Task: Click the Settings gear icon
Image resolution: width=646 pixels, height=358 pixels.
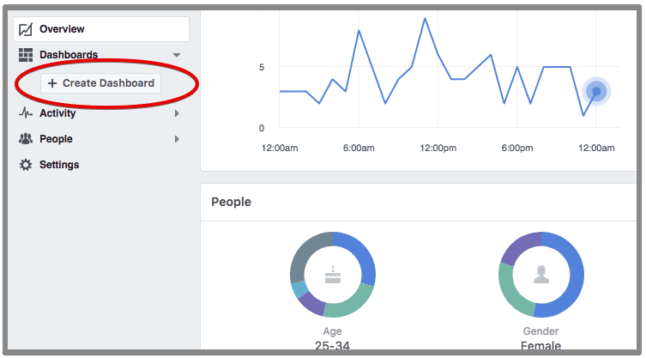Action: coord(26,165)
